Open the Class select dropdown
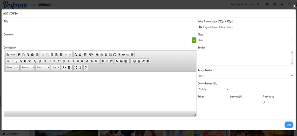 click(x=245, y=40)
